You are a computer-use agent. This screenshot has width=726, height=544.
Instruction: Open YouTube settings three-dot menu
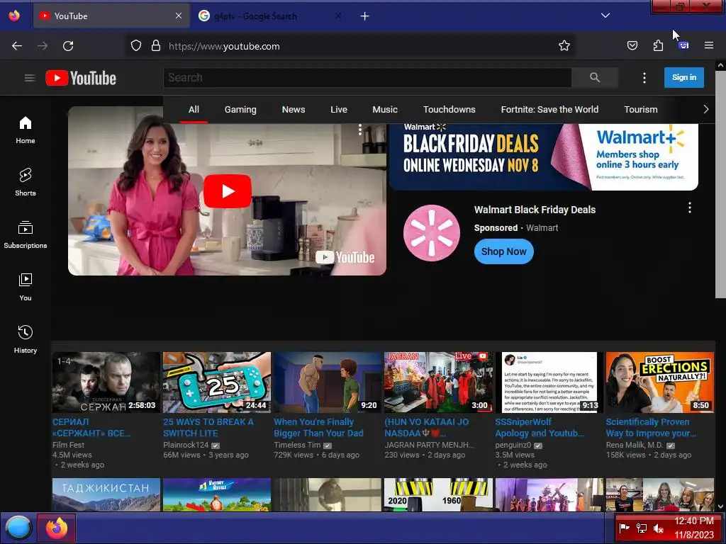(x=644, y=78)
